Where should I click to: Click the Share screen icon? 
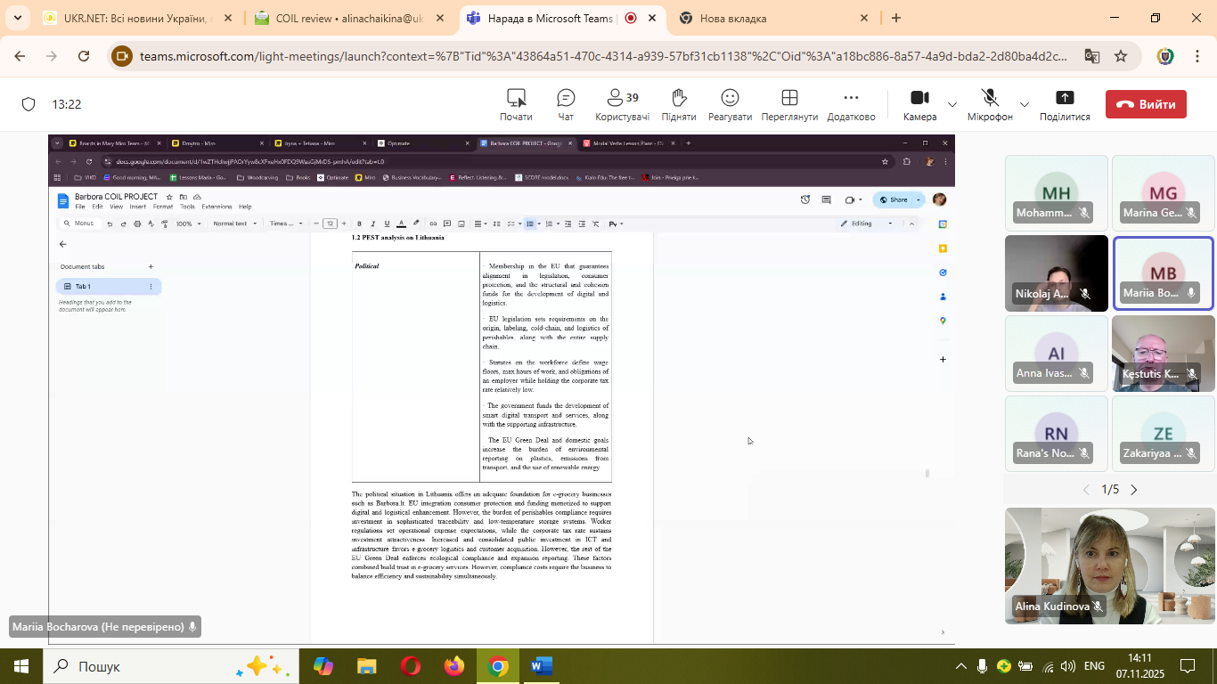[x=1065, y=104]
